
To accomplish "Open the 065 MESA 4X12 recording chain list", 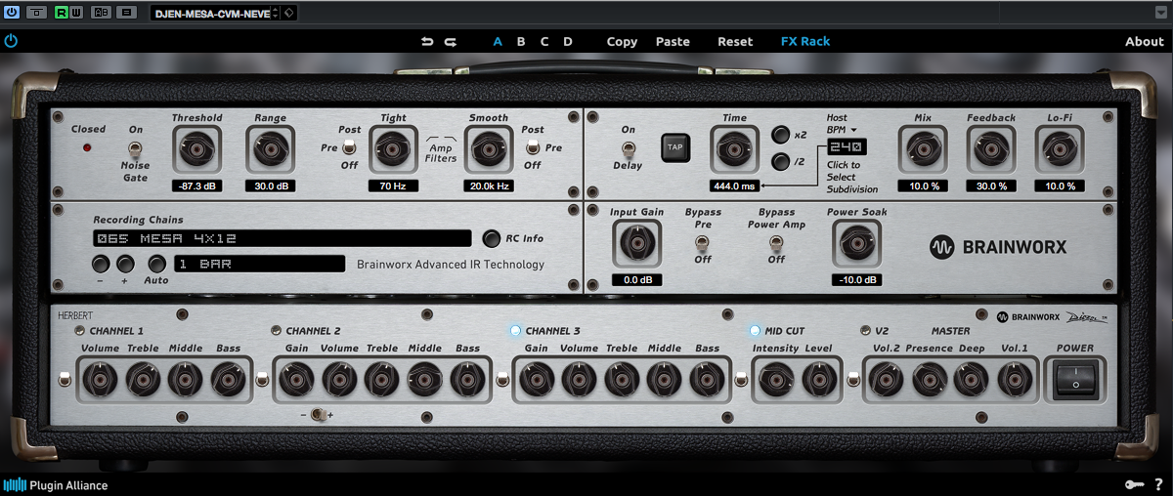I will 282,238.
